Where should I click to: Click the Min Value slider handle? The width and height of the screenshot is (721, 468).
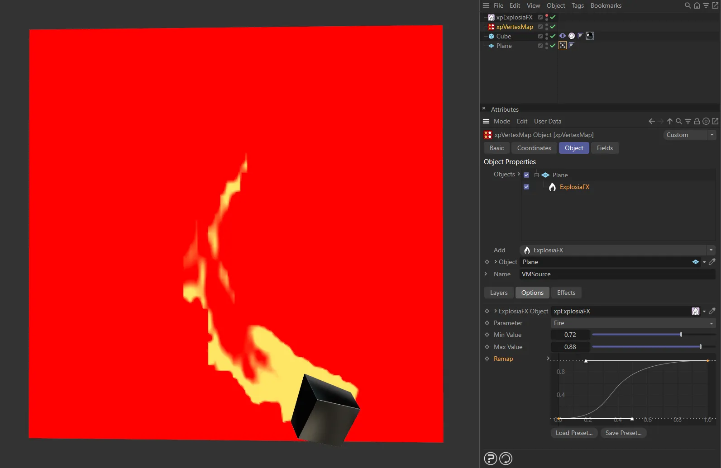point(681,335)
